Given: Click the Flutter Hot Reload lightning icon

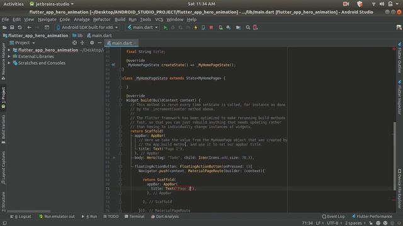Looking at the screenshot, I should point(196,28).
